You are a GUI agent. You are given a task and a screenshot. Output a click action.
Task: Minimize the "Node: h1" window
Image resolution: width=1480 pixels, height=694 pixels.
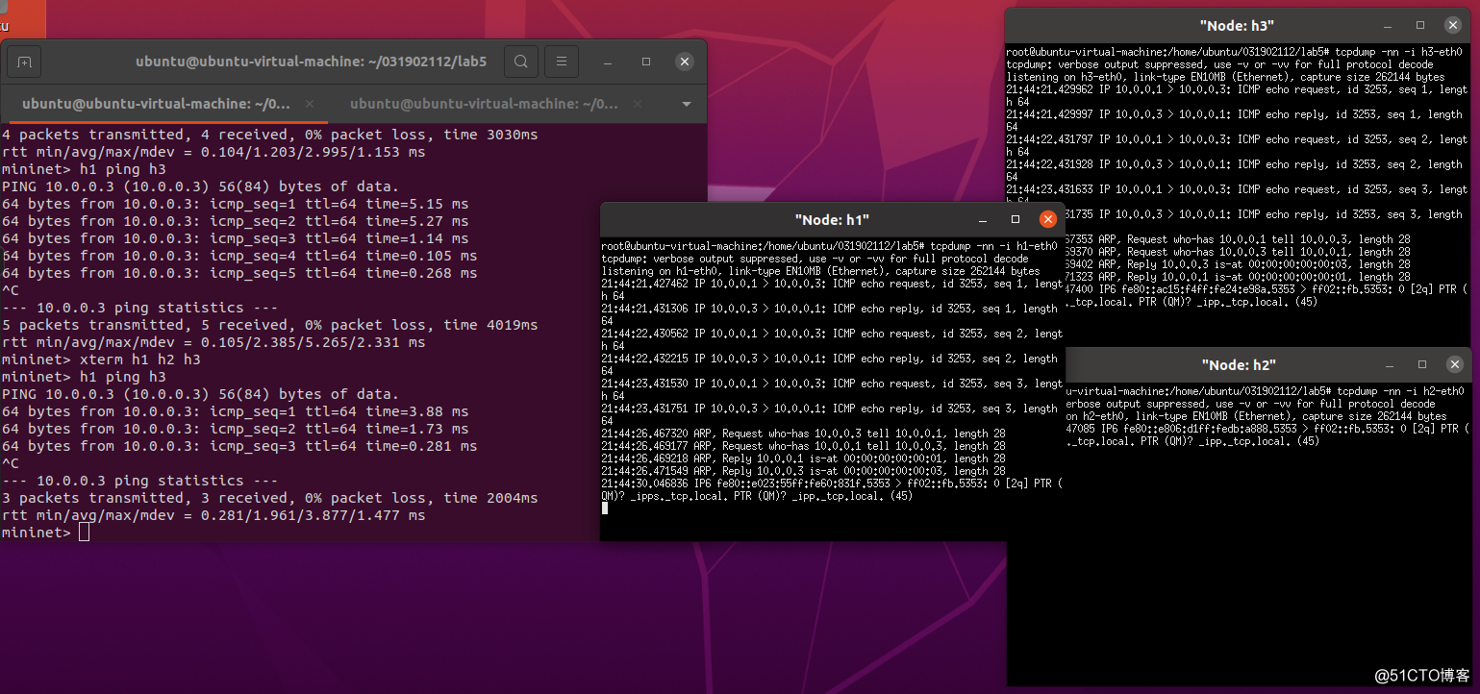coord(981,220)
